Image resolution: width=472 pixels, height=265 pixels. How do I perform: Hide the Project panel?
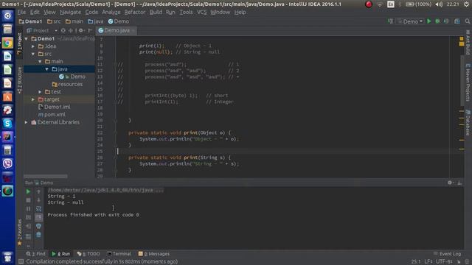point(90,30)
